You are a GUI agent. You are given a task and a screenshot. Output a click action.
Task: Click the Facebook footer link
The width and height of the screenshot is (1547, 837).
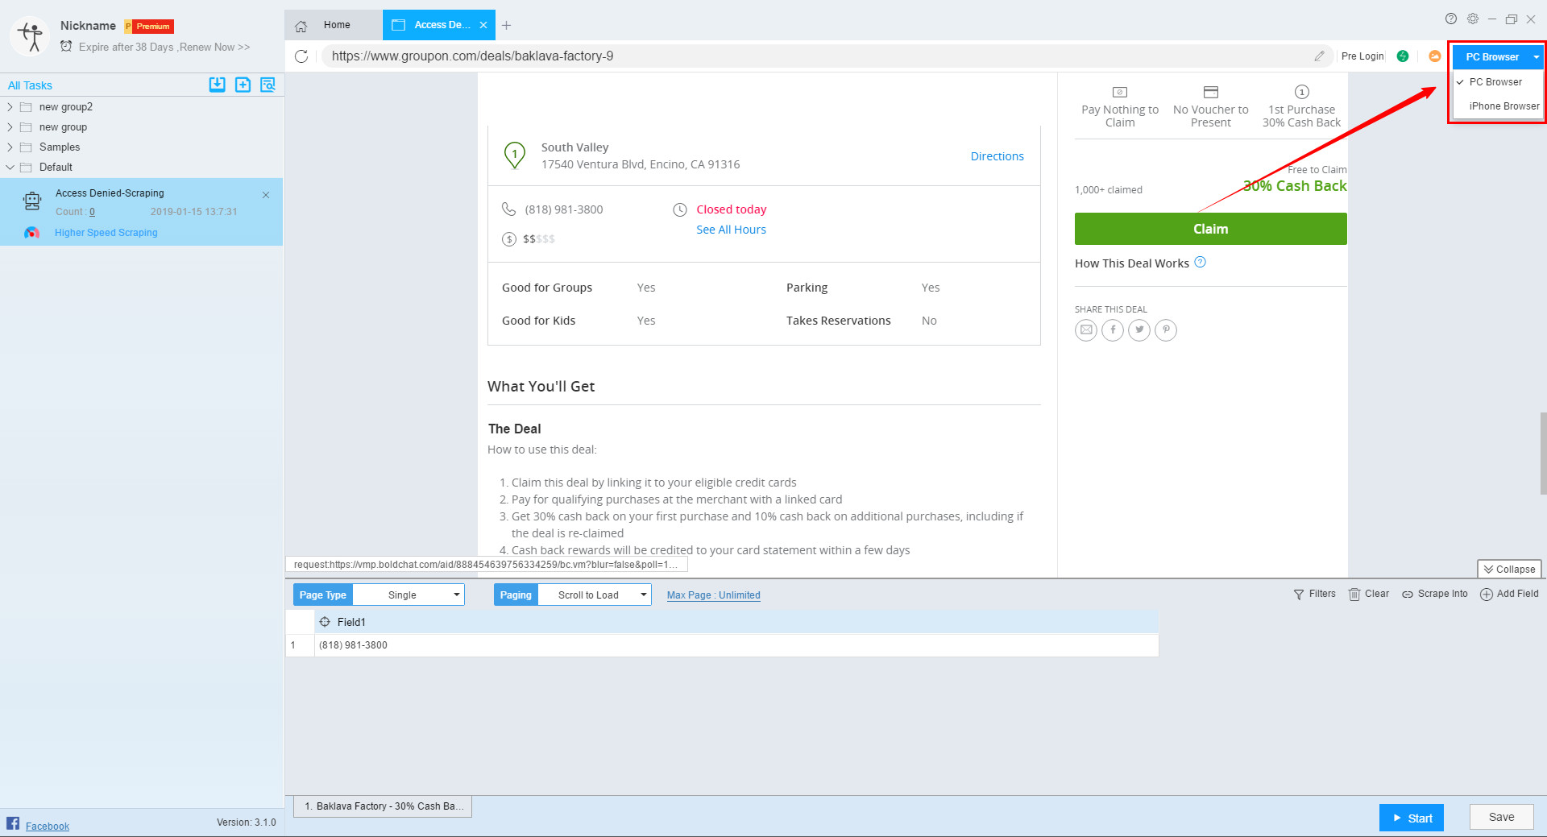click(x=48, y=826)
